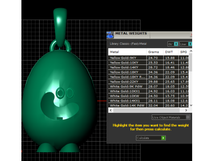Sort by the Metal column header
This screenshot has height=161, width=214.
pos(128,52)
